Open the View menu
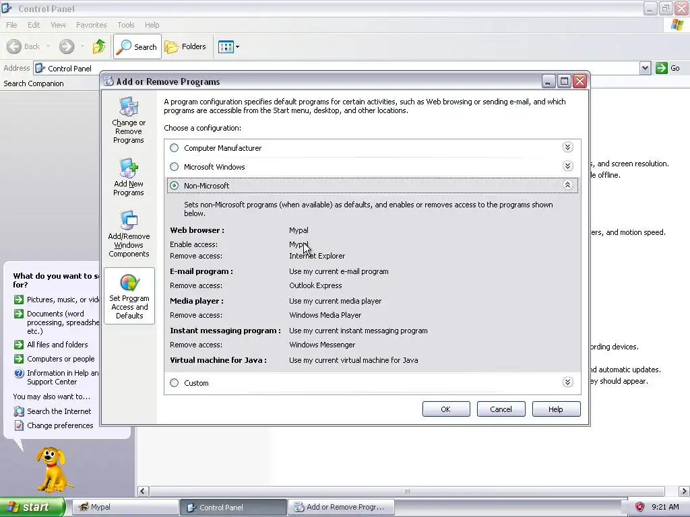690x517 pixels. [58, 25]
